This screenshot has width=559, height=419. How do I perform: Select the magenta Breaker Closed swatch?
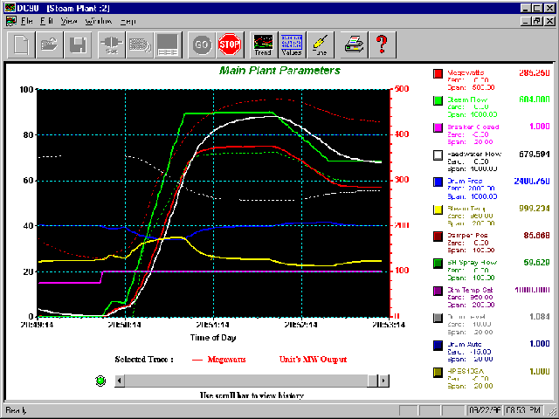click(438, 129)
